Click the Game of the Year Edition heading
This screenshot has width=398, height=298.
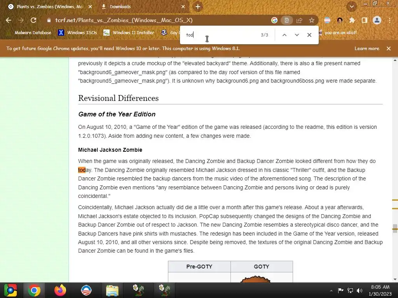(x=117, y=114)
